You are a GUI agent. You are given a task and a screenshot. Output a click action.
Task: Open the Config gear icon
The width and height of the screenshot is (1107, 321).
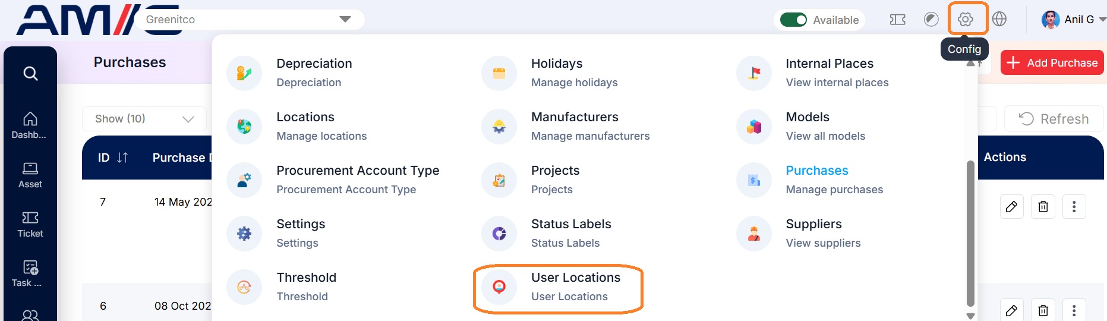pos(965,20)
